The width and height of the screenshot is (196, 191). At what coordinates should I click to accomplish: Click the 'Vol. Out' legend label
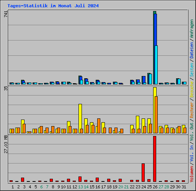(192, 132)
